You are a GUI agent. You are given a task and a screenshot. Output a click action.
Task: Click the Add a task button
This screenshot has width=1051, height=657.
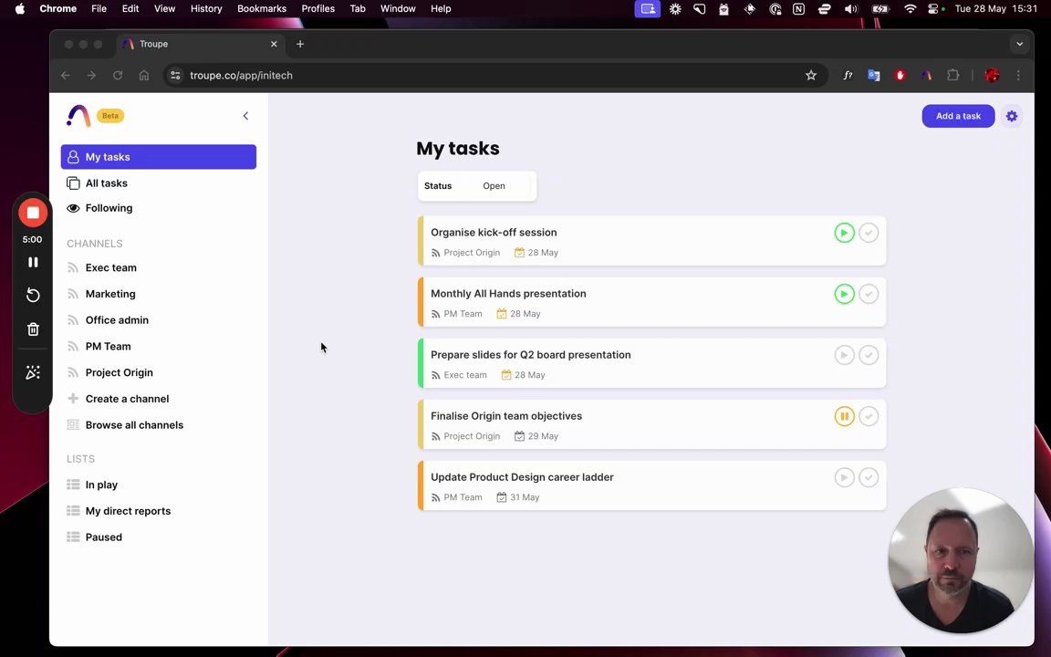(958, 116)
